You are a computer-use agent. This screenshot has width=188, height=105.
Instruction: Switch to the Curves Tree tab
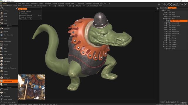[164, 8]
